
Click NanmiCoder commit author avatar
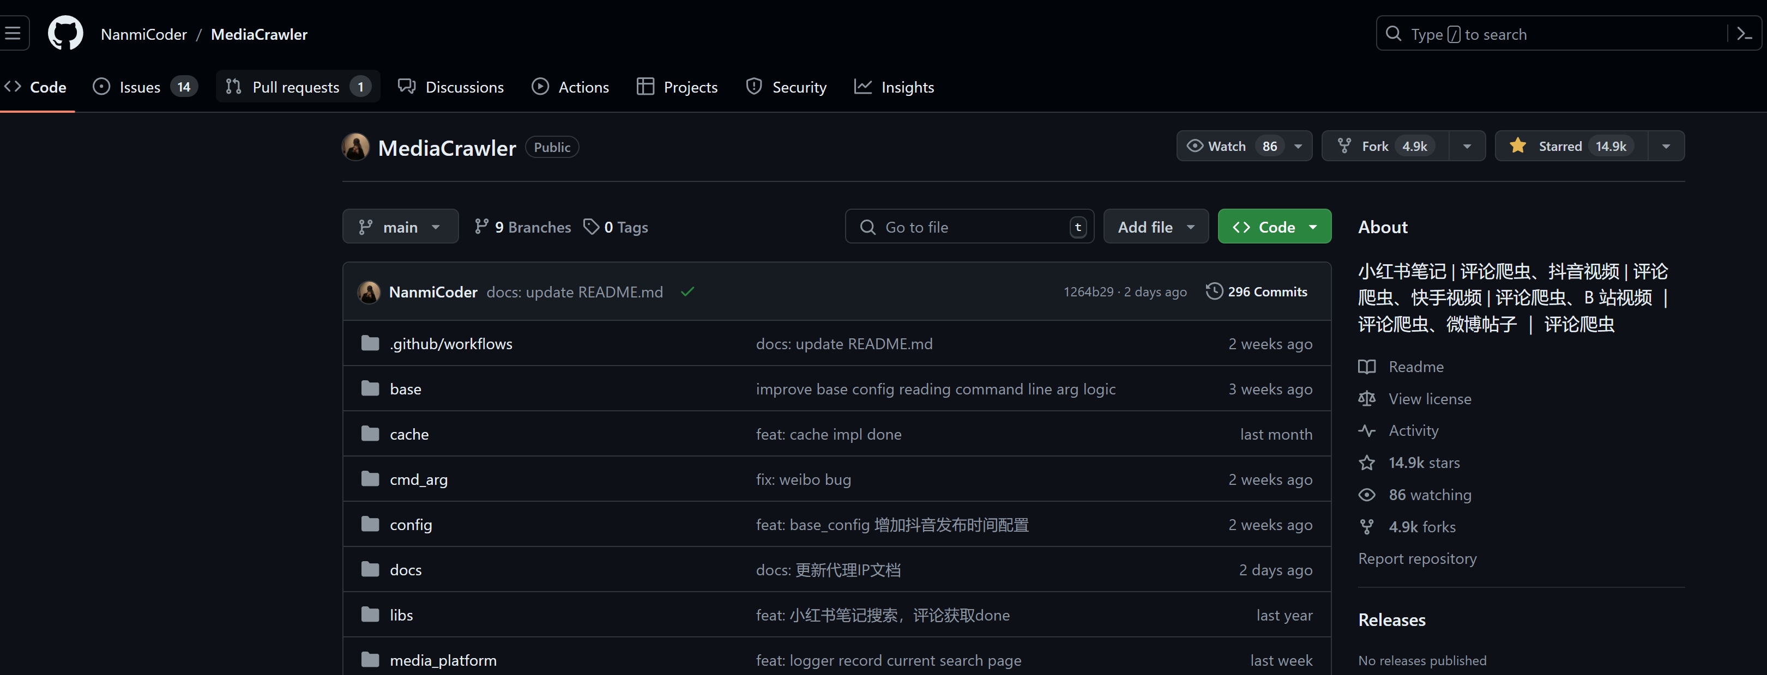click(x=369, y=292)
